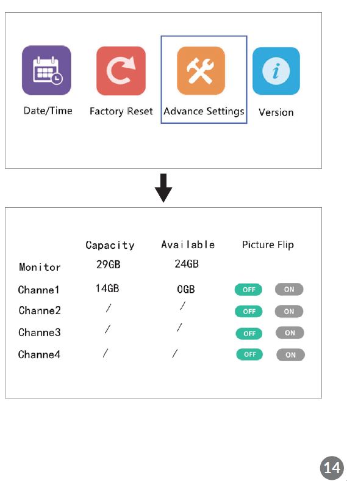Click the Advance Settings text label

[x=204, y=111]
